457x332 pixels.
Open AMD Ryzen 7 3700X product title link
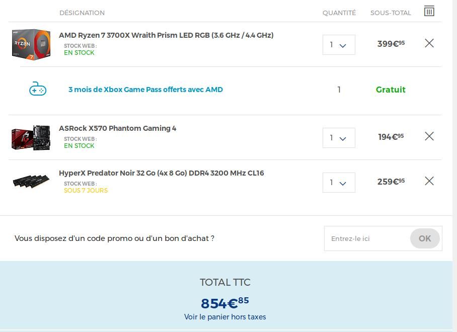tap(166, 35)
